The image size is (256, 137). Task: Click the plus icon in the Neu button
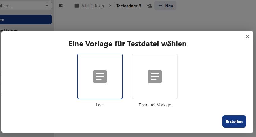(160, 6)
